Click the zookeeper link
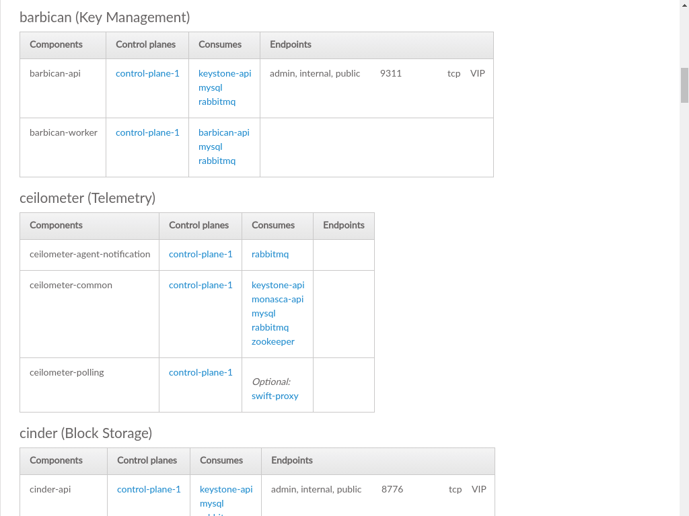 point(273,341)
